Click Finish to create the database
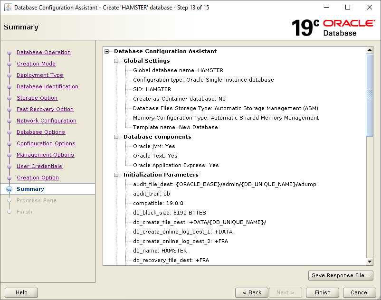 pos(323,292)
